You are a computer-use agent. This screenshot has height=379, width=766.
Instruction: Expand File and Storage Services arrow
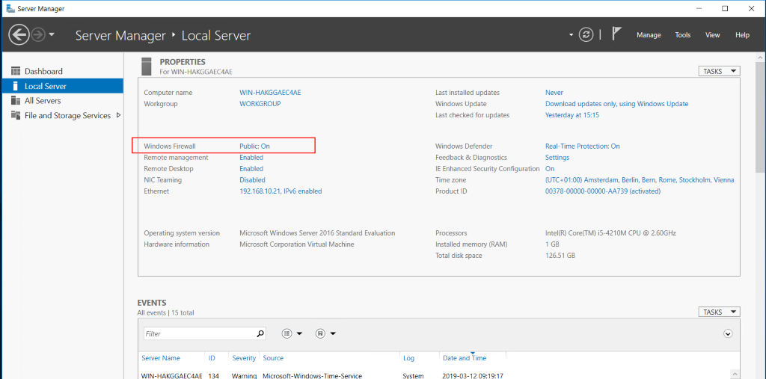point(118,116)
